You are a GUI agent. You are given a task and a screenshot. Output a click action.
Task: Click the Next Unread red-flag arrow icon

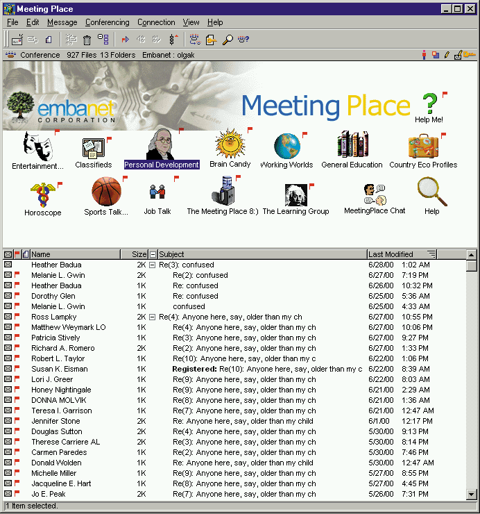125,40
